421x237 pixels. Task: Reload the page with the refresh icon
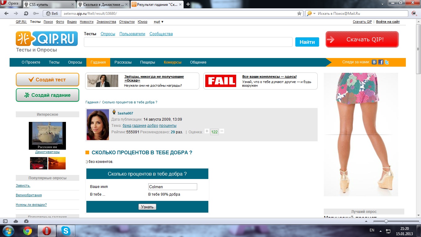tap(26, 14)
